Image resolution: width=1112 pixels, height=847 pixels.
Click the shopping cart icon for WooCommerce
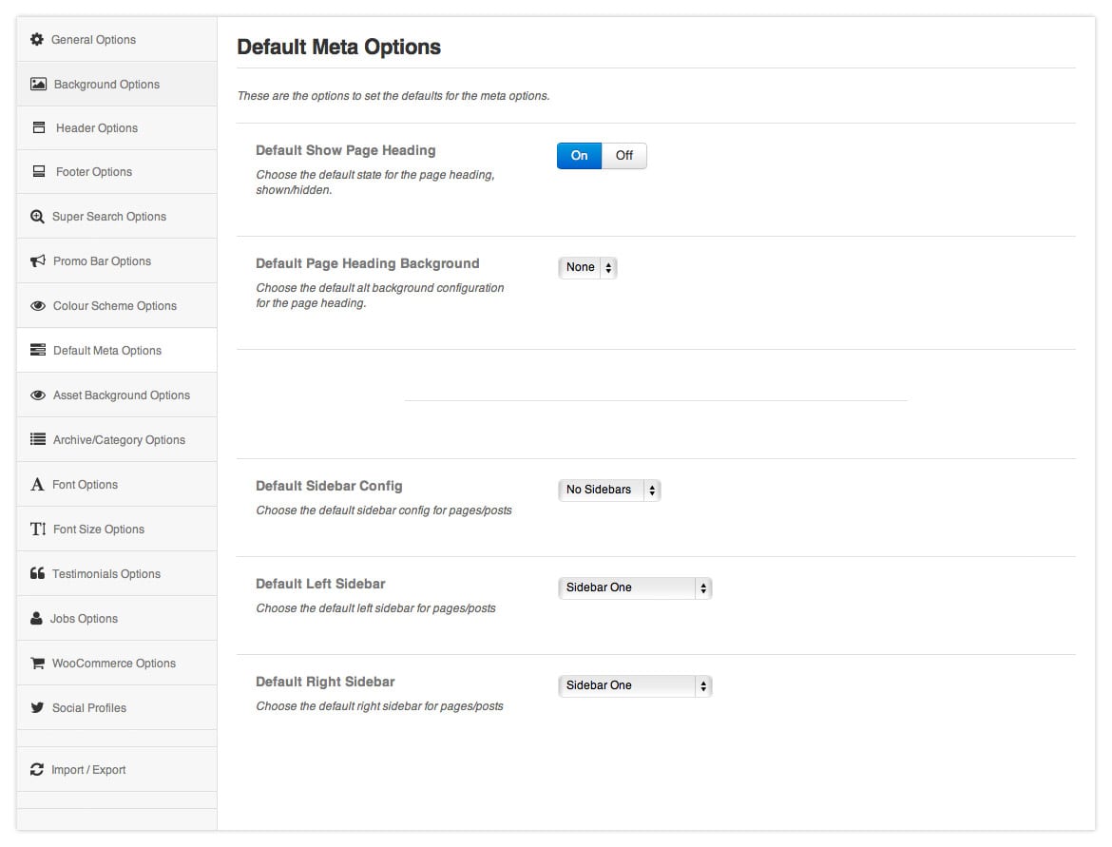[x=38, y=664]
